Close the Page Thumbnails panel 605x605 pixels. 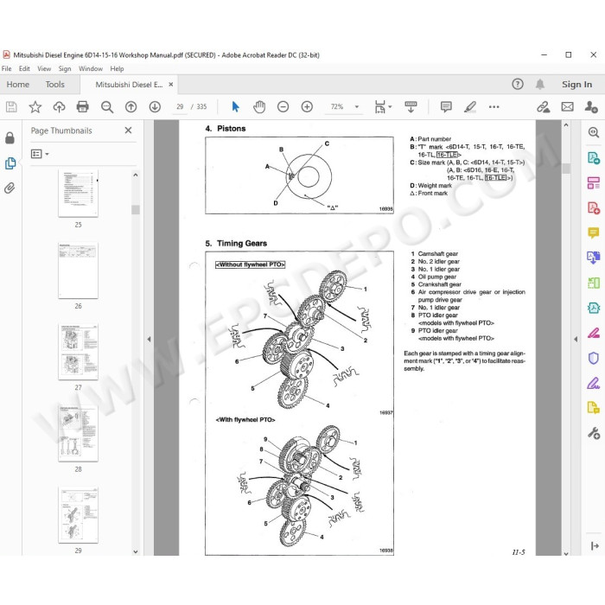128,131
